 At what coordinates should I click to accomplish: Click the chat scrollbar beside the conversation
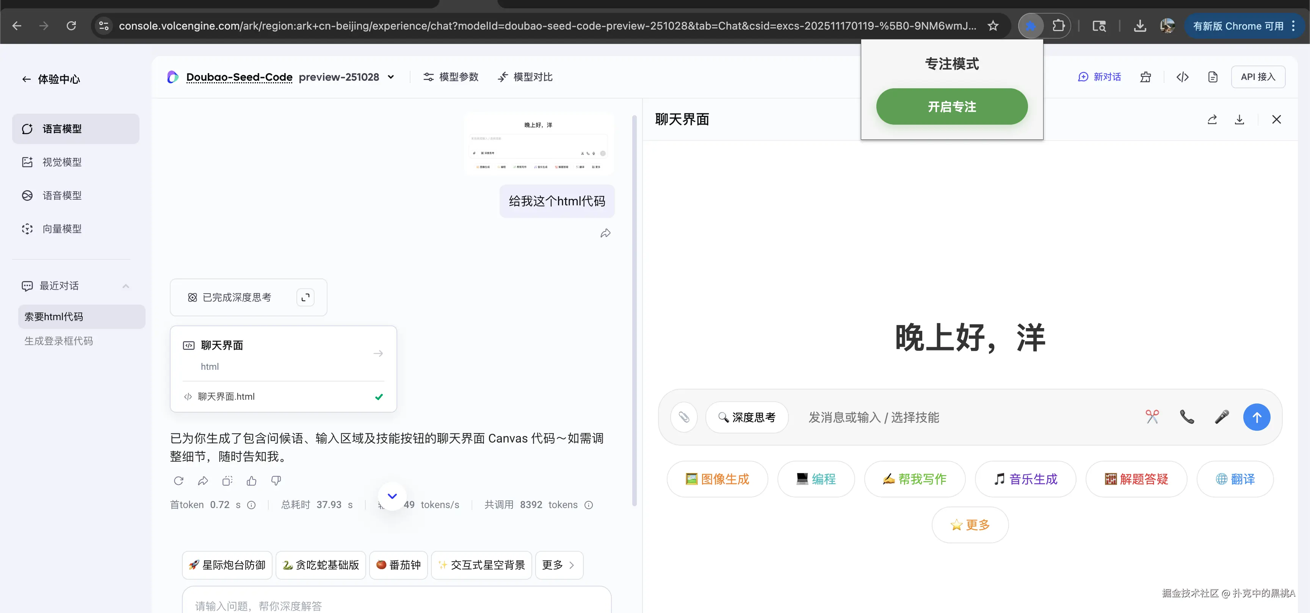[634, 310]
